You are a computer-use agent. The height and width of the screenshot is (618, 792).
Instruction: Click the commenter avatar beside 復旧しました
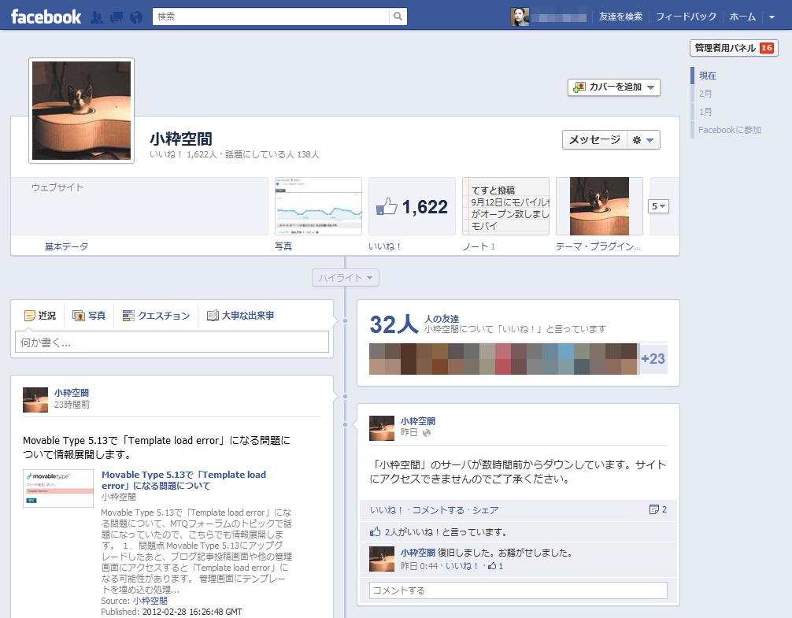pyautogui.click(x=382, y=559)
